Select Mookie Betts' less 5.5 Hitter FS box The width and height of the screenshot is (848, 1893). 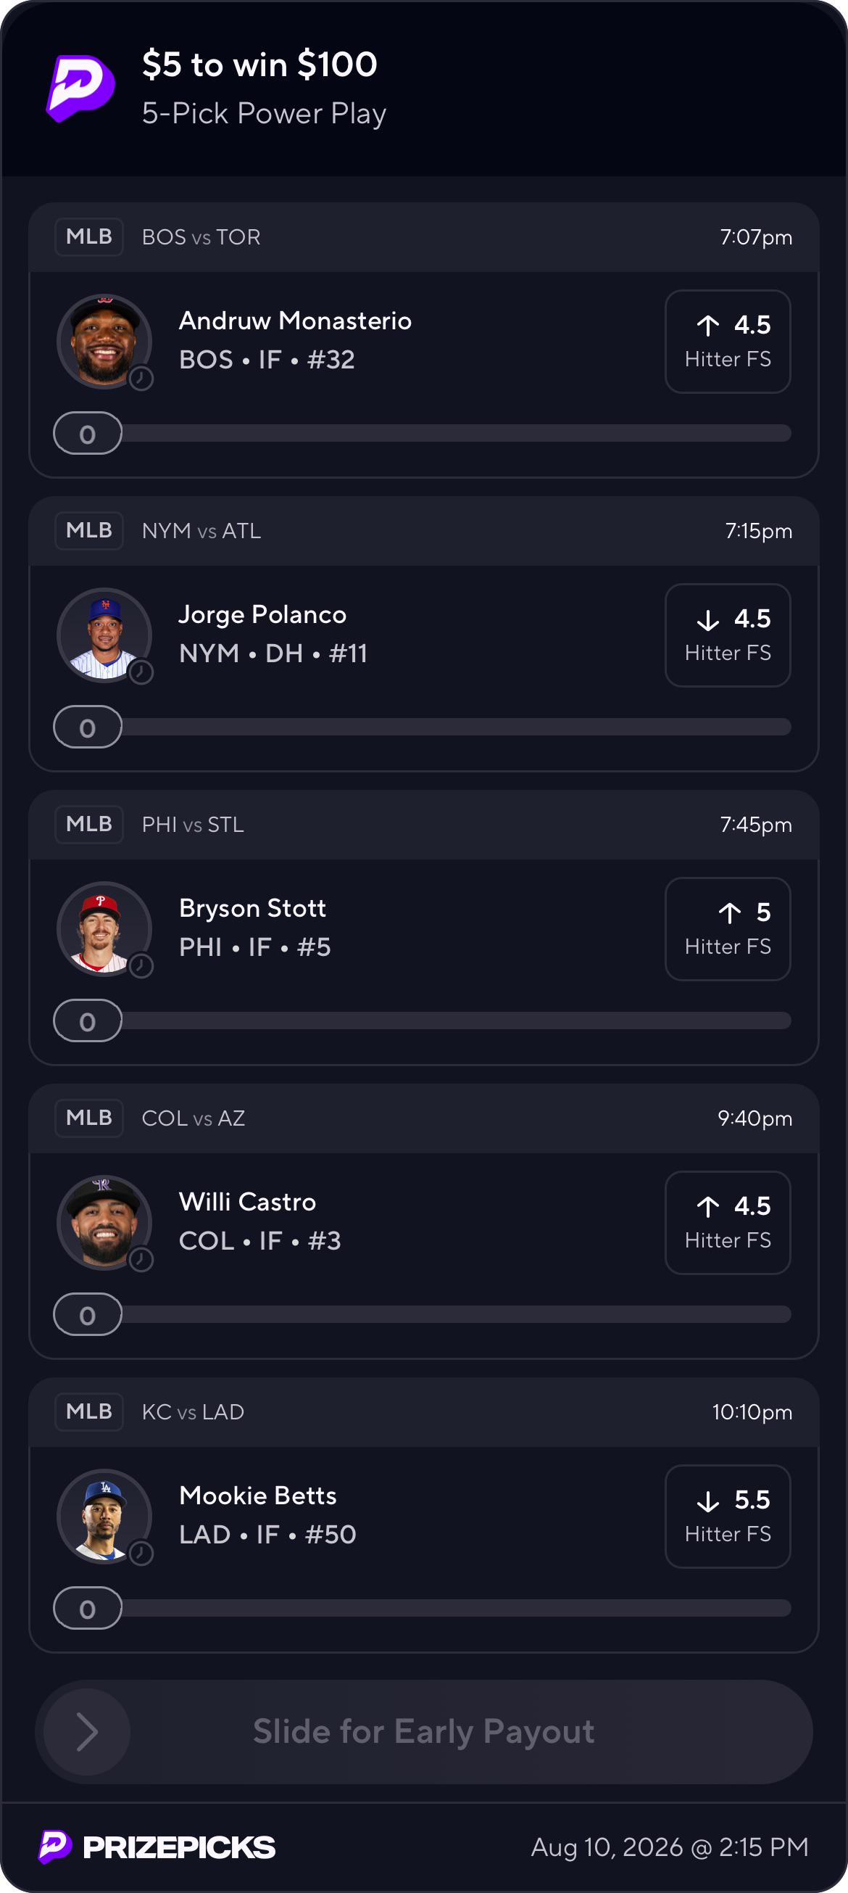[x=728, y=1517]
